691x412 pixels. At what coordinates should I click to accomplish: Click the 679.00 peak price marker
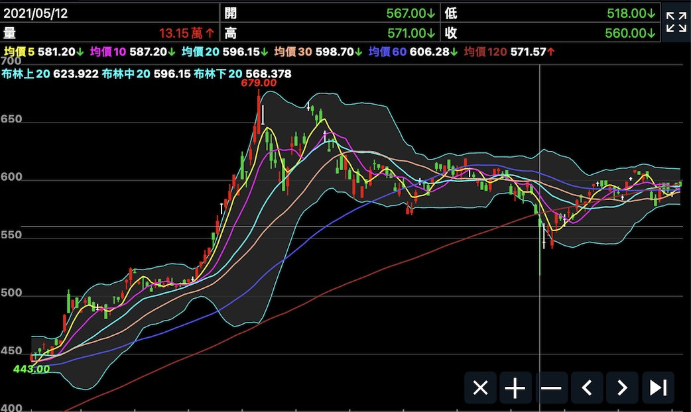[259, 83]
